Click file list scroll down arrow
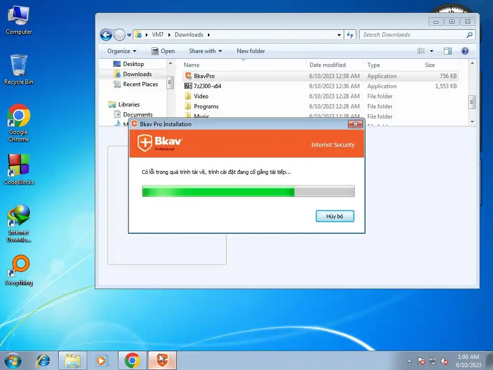 click(x=472, y=121)
